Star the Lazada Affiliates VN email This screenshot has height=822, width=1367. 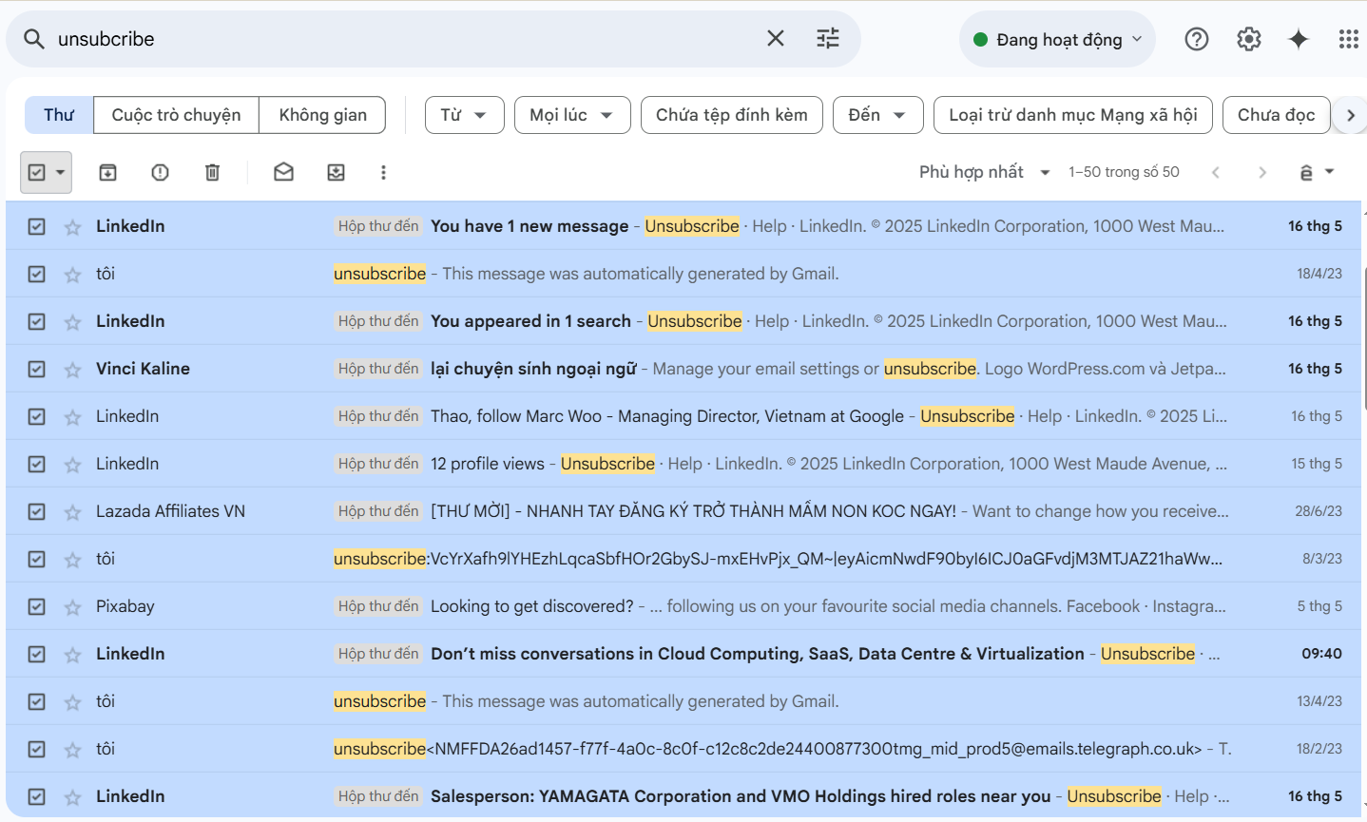72,512
